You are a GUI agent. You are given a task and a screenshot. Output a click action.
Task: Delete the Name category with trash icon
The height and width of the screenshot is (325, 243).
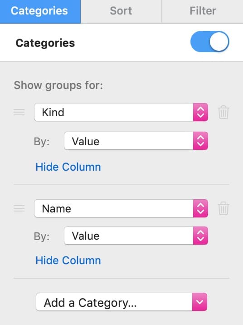224,208
